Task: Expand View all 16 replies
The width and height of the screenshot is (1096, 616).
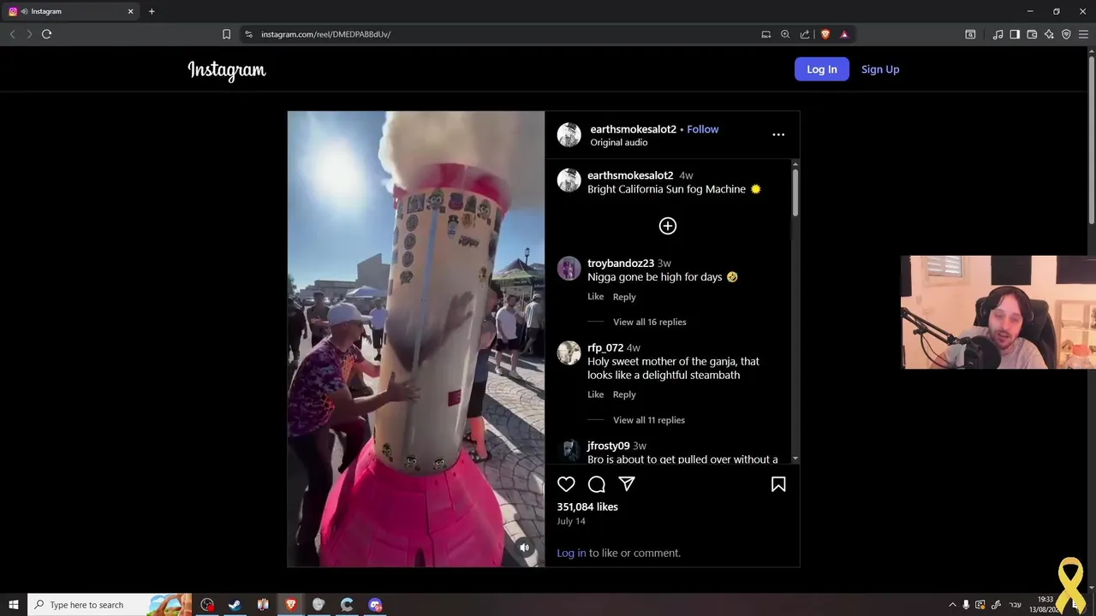Action: (x=650, y=323)
